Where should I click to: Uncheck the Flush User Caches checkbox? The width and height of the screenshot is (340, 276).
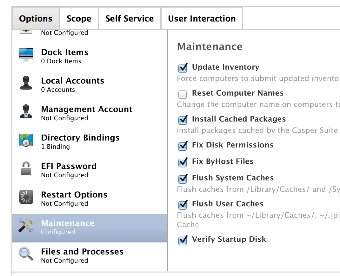click(x=183, y=204)
